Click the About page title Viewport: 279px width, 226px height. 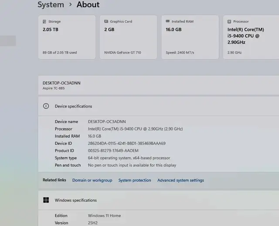(88, 4)
